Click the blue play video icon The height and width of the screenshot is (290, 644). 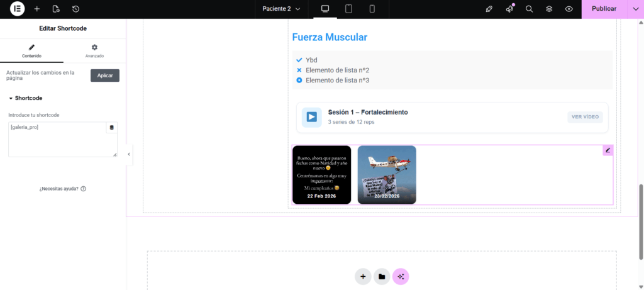312,118
